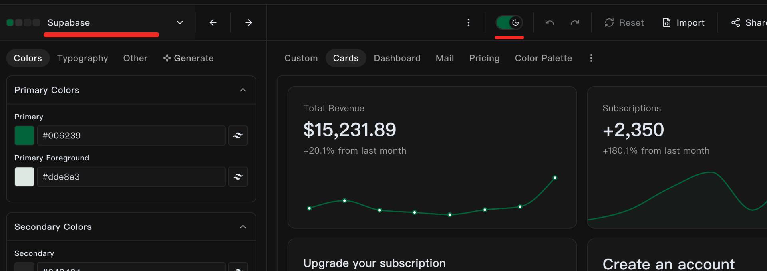Screen dimensions: 767x271
Task: Switch to the Typography tab
Action: 82,58
